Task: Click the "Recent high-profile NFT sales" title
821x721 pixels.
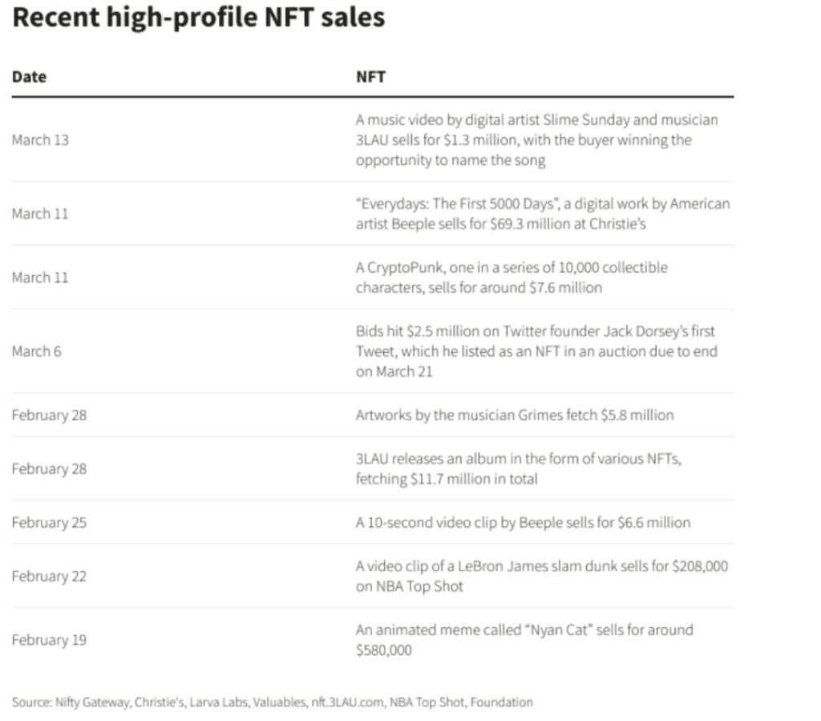Action: coord(199,19)
